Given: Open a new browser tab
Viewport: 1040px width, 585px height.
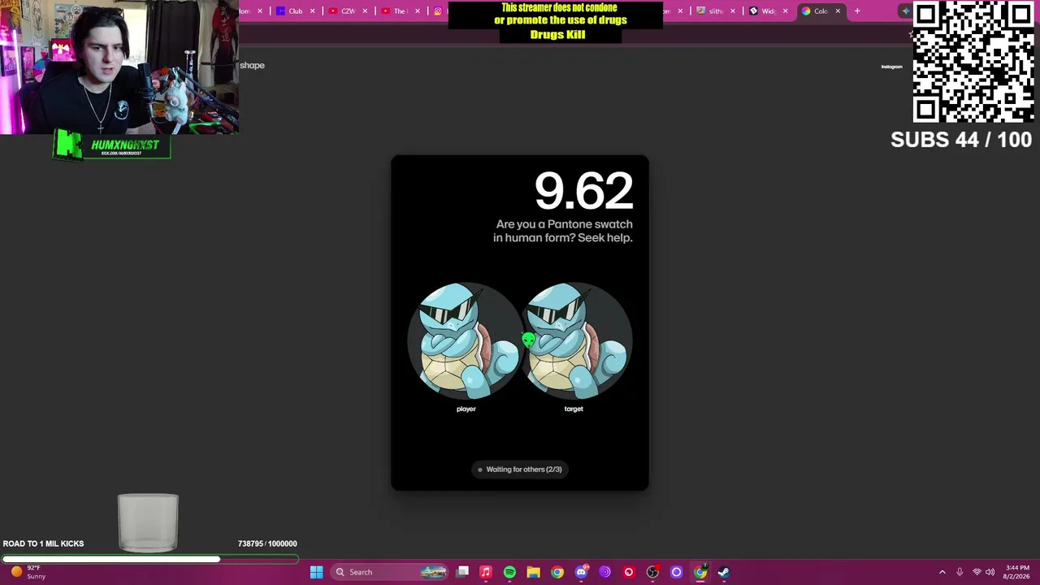Looking at the screenshot, I should (857, 11).
